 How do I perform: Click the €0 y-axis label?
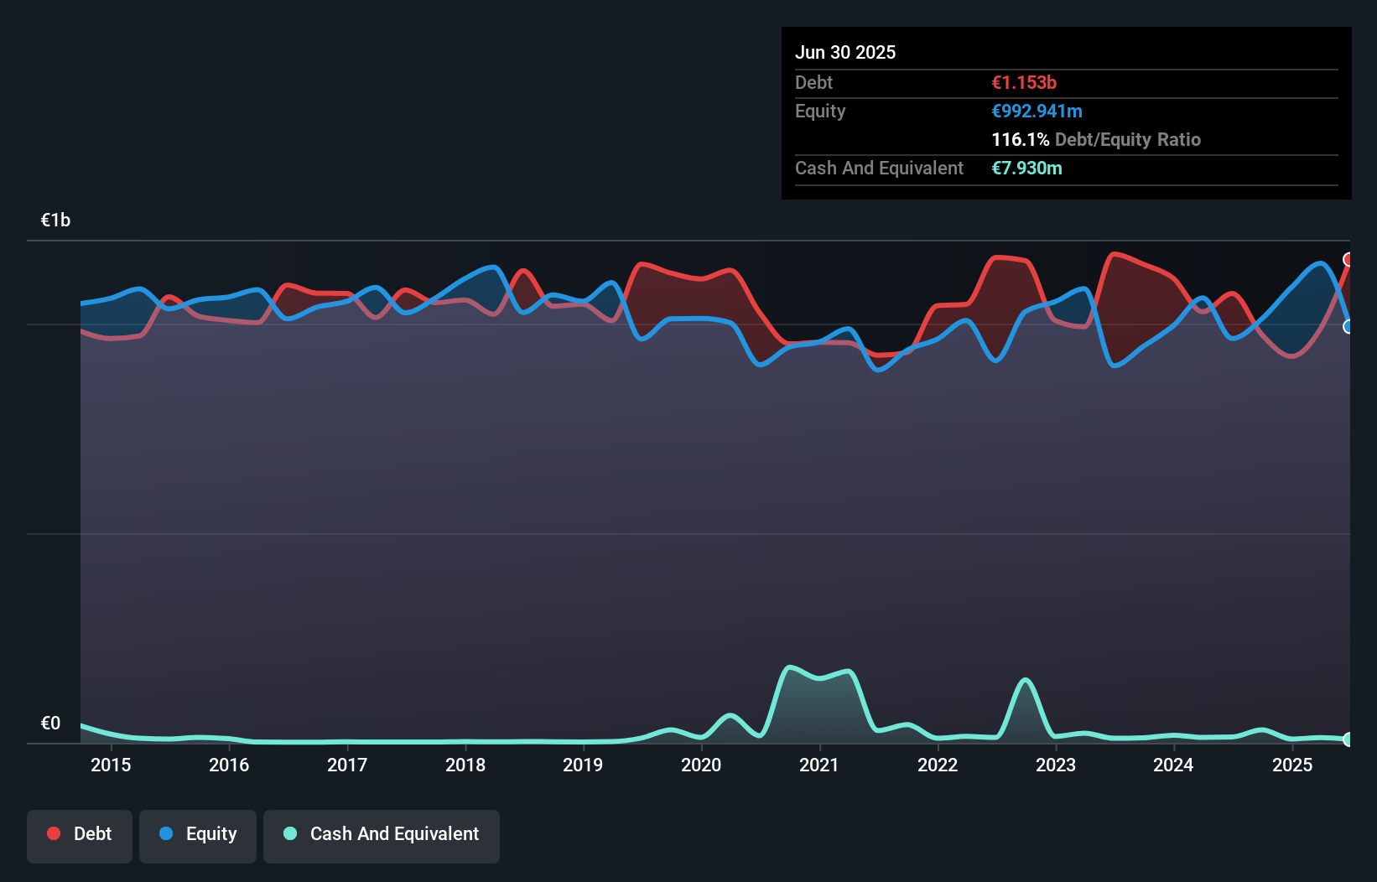(x=51, y=724)
